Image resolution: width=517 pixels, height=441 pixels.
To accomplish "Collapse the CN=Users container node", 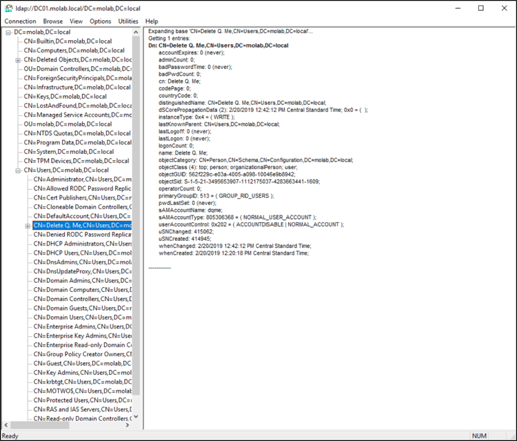I will pyautogui.click(x=18, y=170).
